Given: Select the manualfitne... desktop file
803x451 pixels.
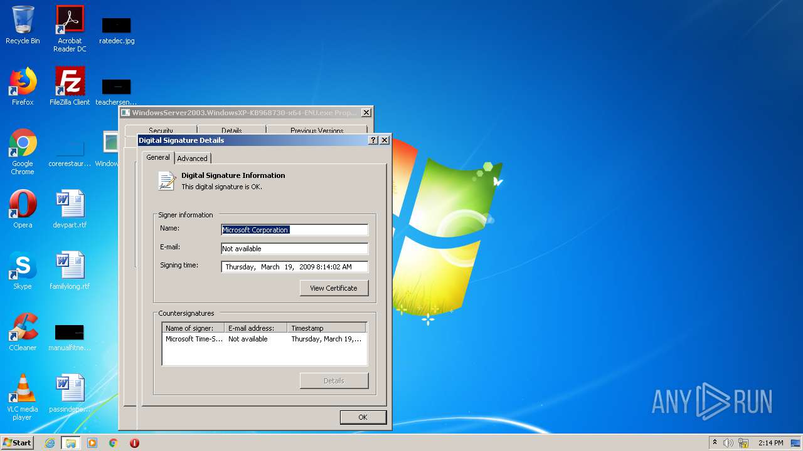Looking at the screenshot, I should click(70, 337).
